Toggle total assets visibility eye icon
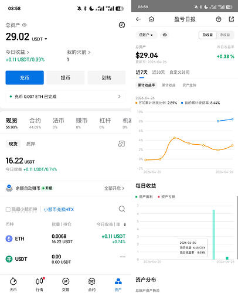The width and height of the screenshot is (238, 293). [24, 25]
